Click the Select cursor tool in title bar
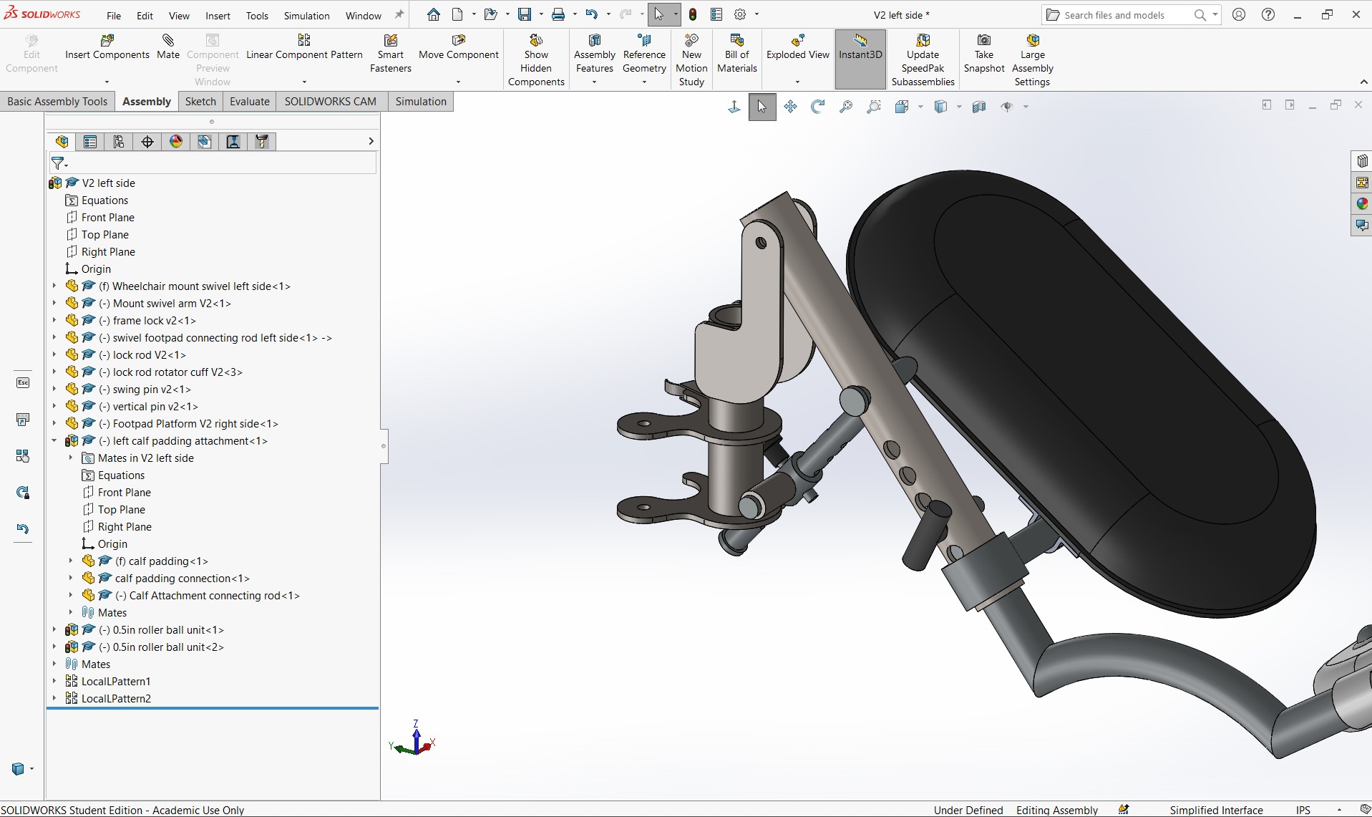 point(659,14)
